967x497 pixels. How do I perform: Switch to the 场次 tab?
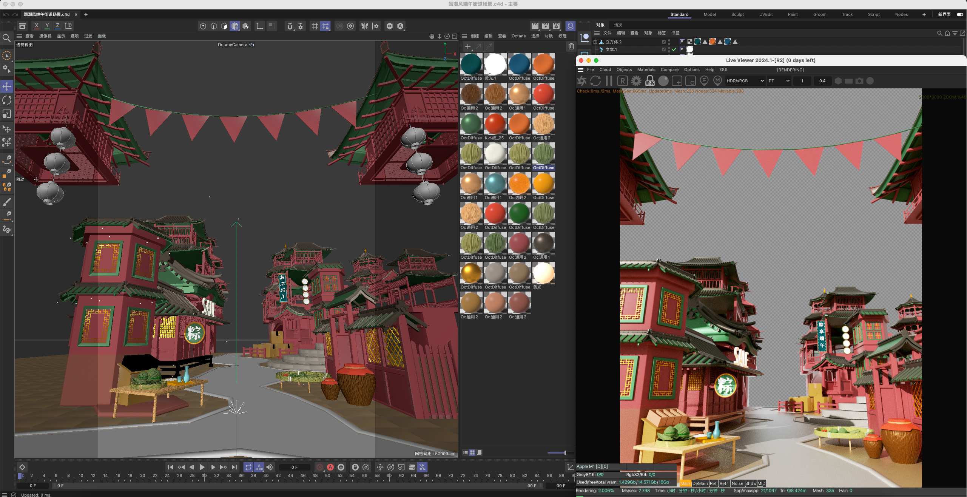618,25
